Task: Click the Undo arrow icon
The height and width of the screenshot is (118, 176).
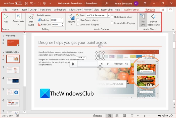Action: 32,4
